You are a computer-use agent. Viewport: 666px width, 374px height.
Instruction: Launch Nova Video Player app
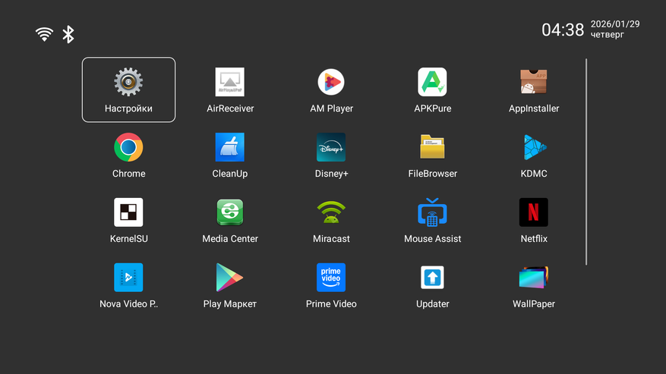point(128,278)
